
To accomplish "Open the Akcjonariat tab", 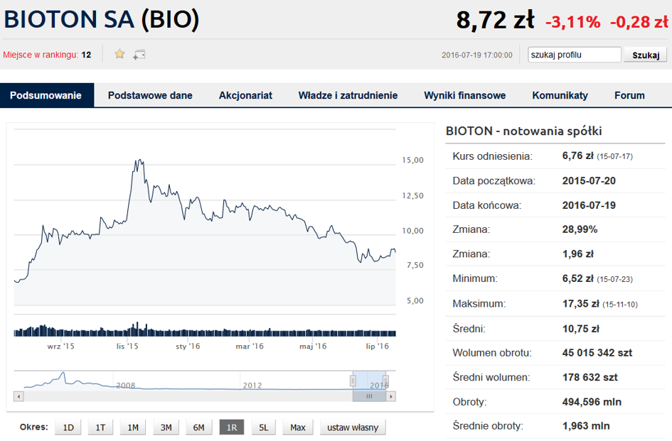I will [x=245, y=95].
